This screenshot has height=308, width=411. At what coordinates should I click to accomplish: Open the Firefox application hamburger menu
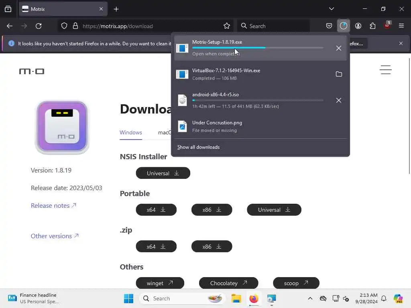[x=401, y=26]
